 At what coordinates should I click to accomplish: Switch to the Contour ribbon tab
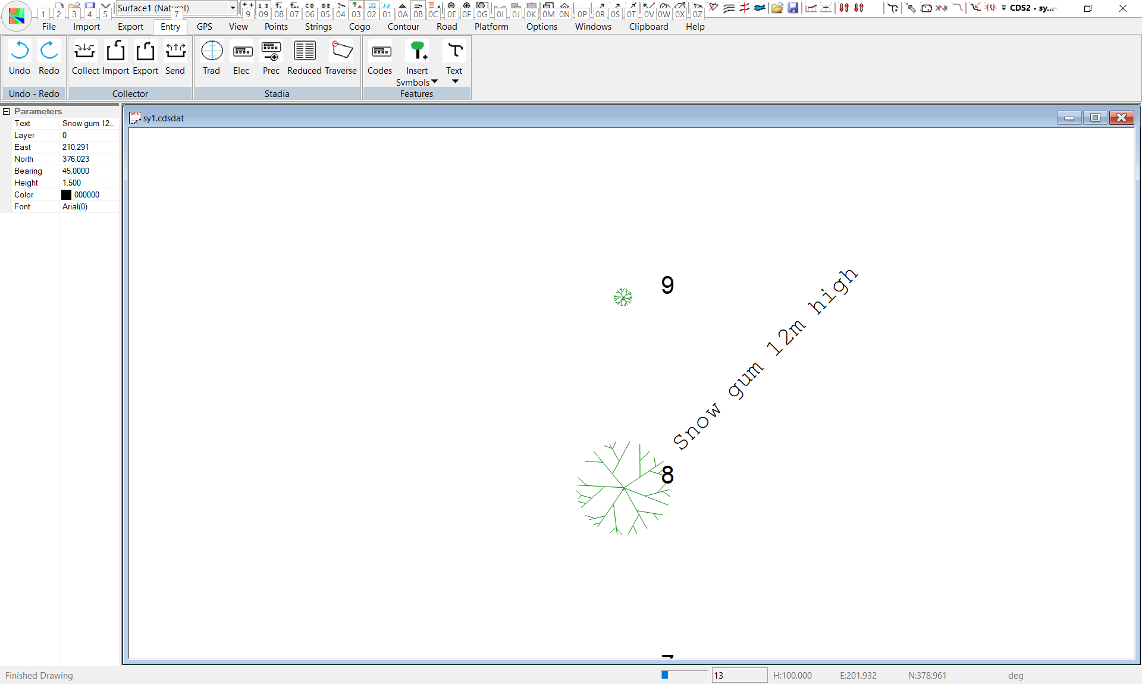point(403,27)
